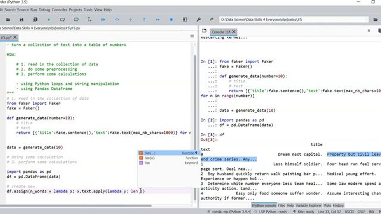Switch to the Help pane tab
This screenshot has width=381, height=214.
[290, 206]
